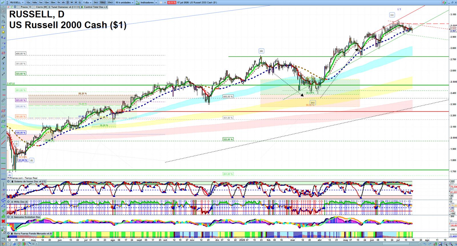Select the green text bubble tool
This screenshot has width=457, height=246.
click(x=3, y=69)
